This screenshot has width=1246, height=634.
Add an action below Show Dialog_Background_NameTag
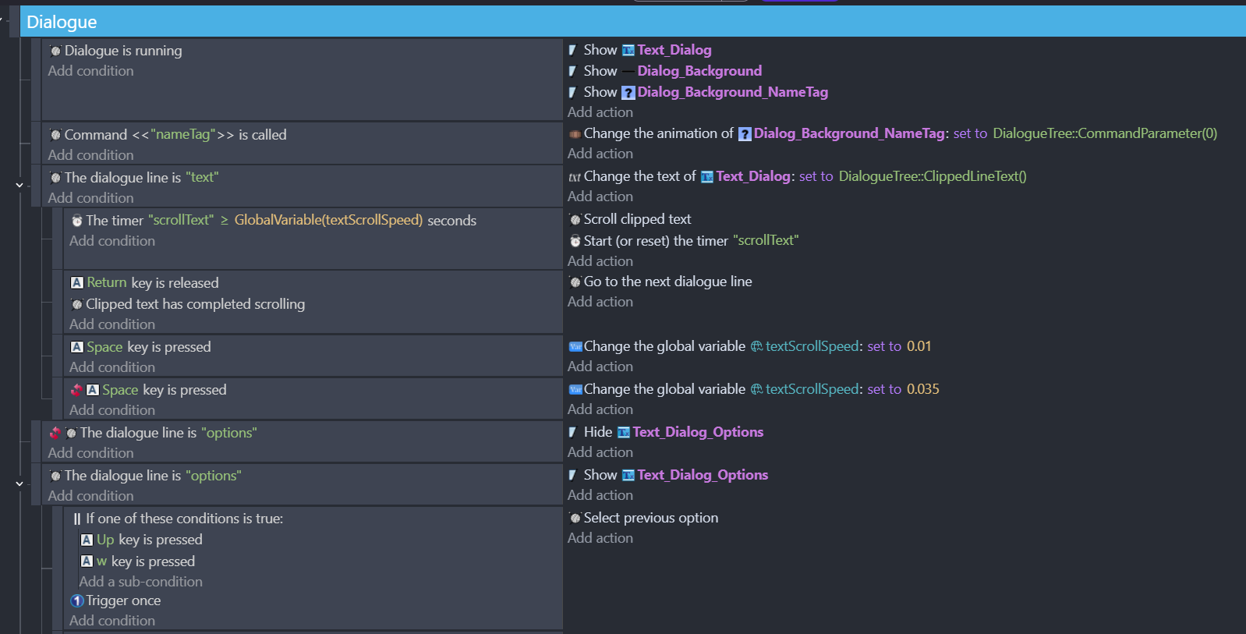click(600, 112)
